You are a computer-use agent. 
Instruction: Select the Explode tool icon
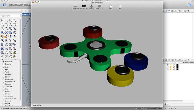6,36
